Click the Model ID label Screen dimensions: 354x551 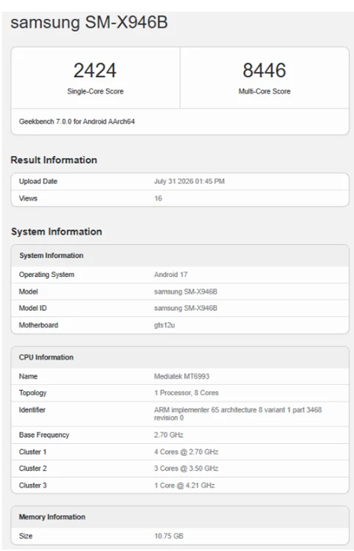[33, 309]
